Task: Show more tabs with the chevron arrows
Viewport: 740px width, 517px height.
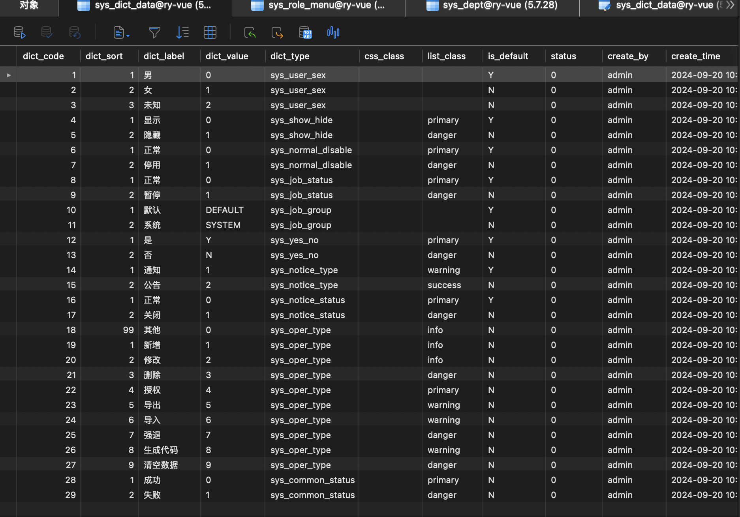Action: point(730,5)
